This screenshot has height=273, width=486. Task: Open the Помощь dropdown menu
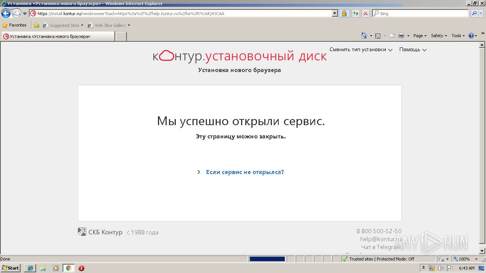click(413, 50)
